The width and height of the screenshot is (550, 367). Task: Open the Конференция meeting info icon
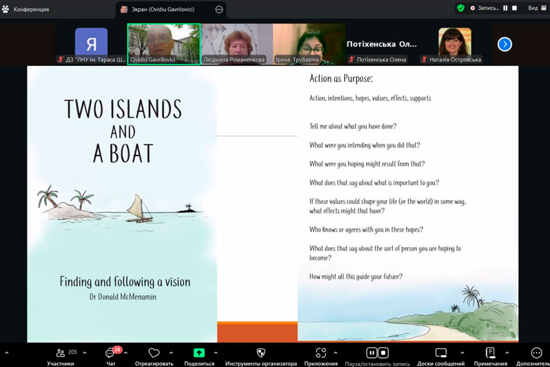[5, 9]
